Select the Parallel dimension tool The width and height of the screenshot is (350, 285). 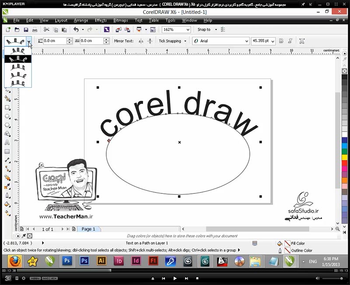click(7, 160)
